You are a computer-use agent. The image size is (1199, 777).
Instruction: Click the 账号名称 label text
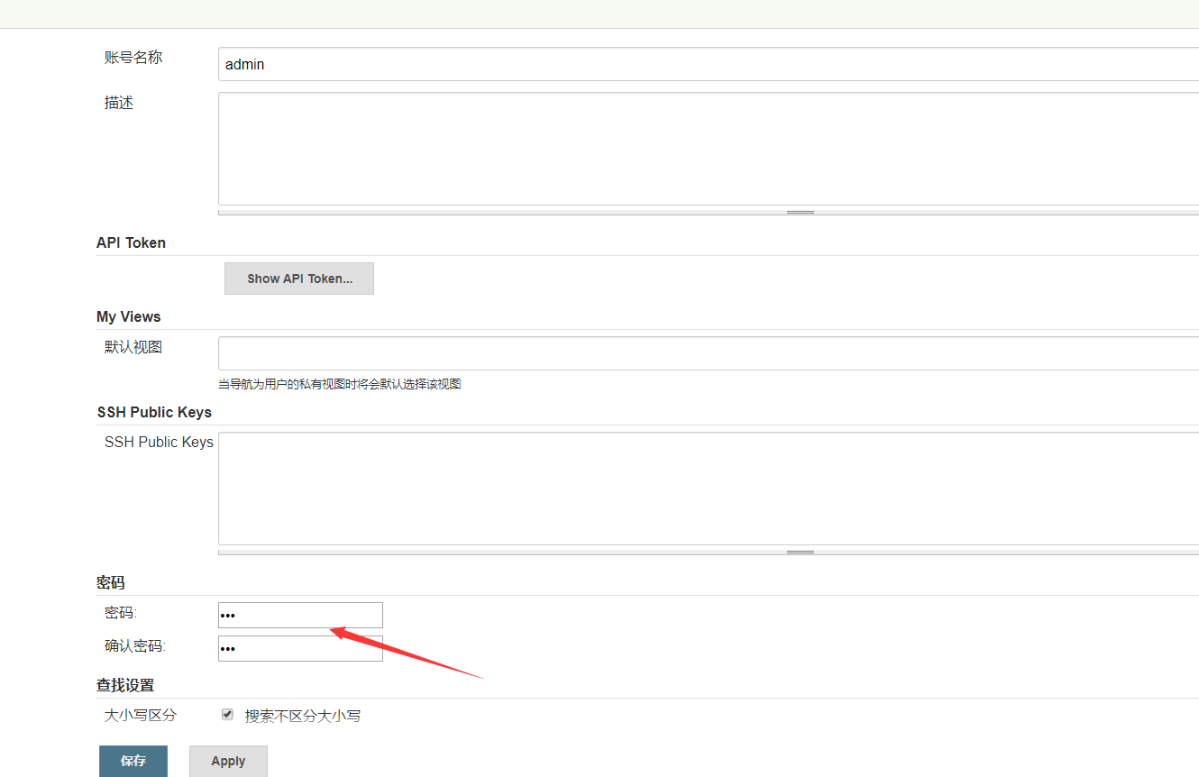133,57
